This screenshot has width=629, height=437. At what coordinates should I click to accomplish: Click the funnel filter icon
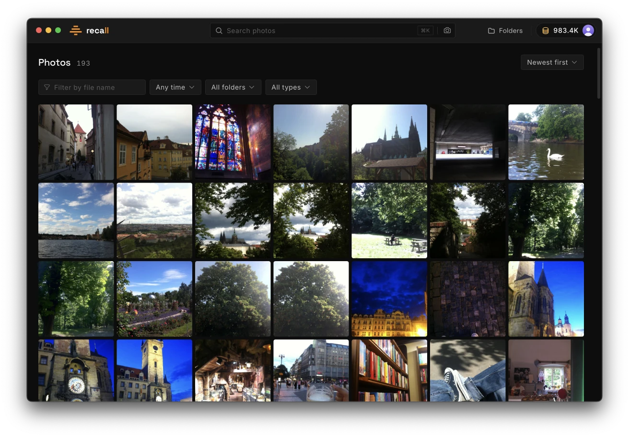[47, 87]
